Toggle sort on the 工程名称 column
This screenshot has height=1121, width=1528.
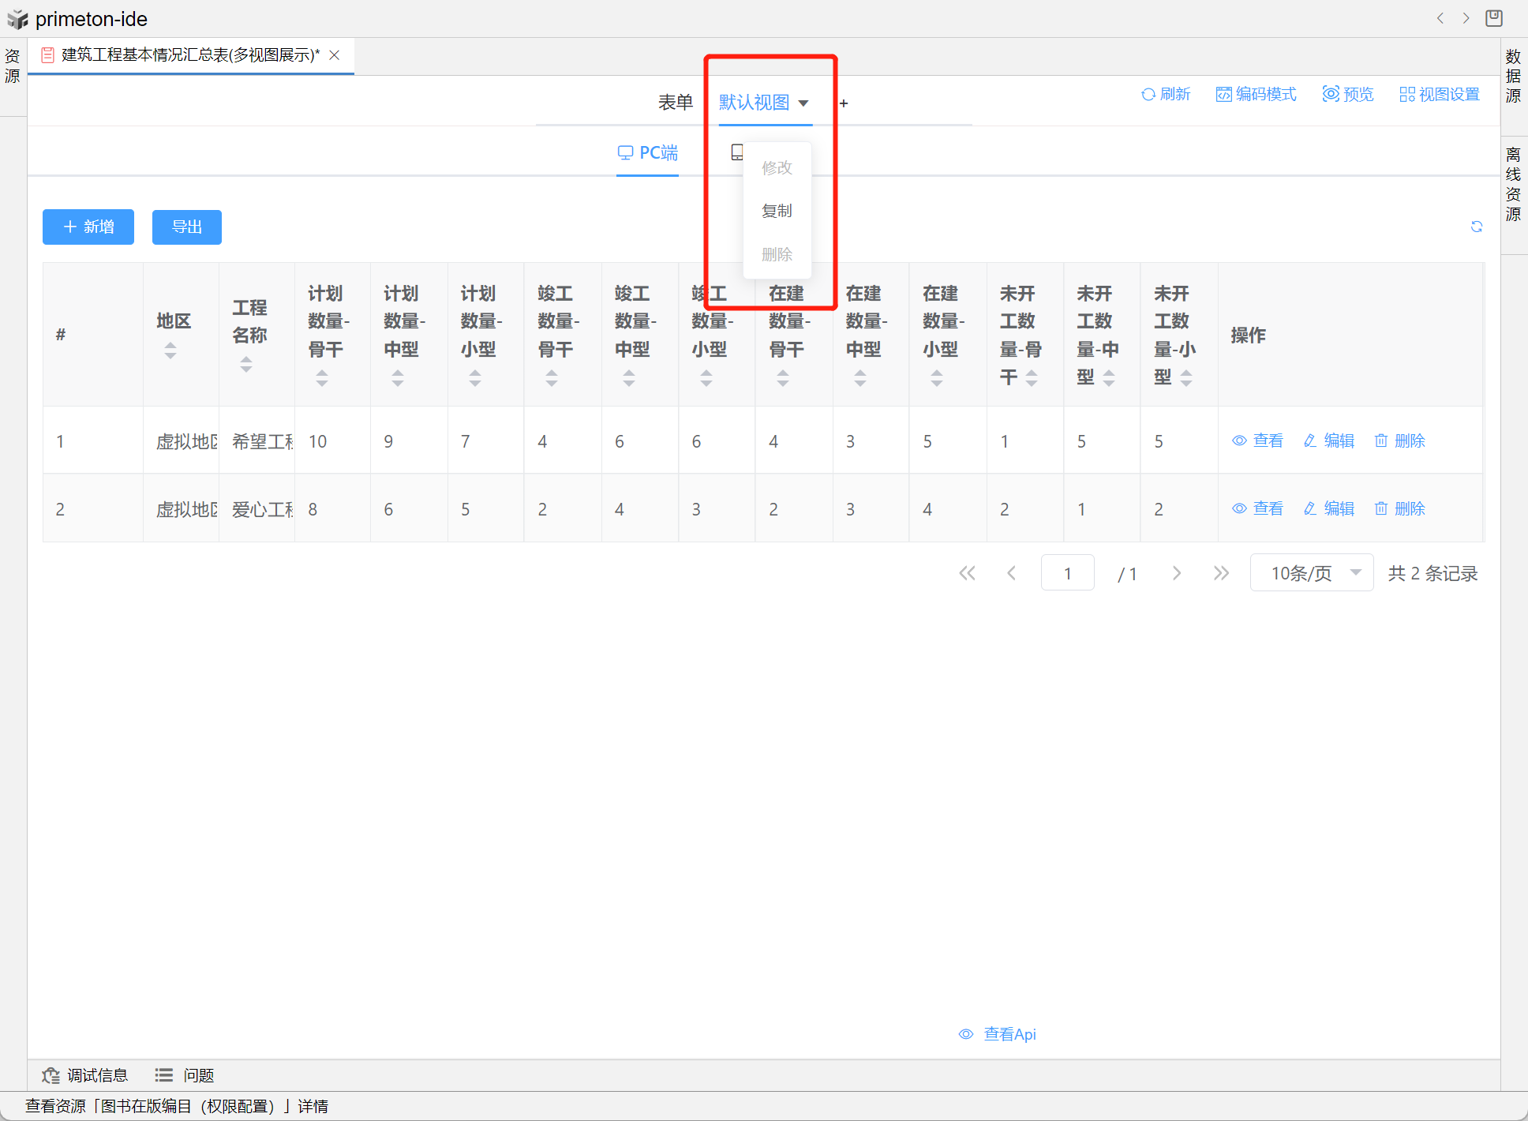click(x=246, y=364)
